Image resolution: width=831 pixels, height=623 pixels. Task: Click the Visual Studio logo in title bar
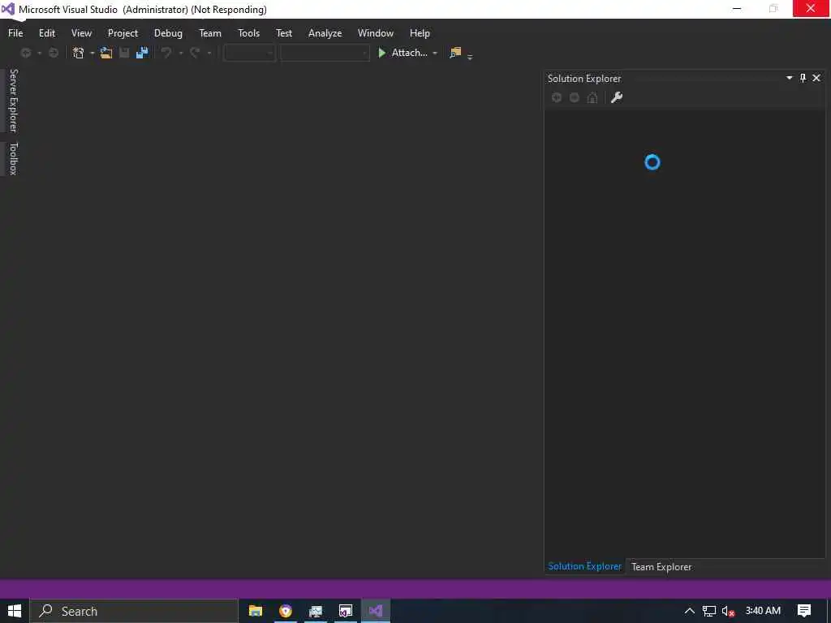8,9
